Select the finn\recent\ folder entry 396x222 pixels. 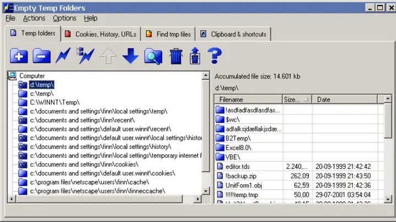[82, 120]
